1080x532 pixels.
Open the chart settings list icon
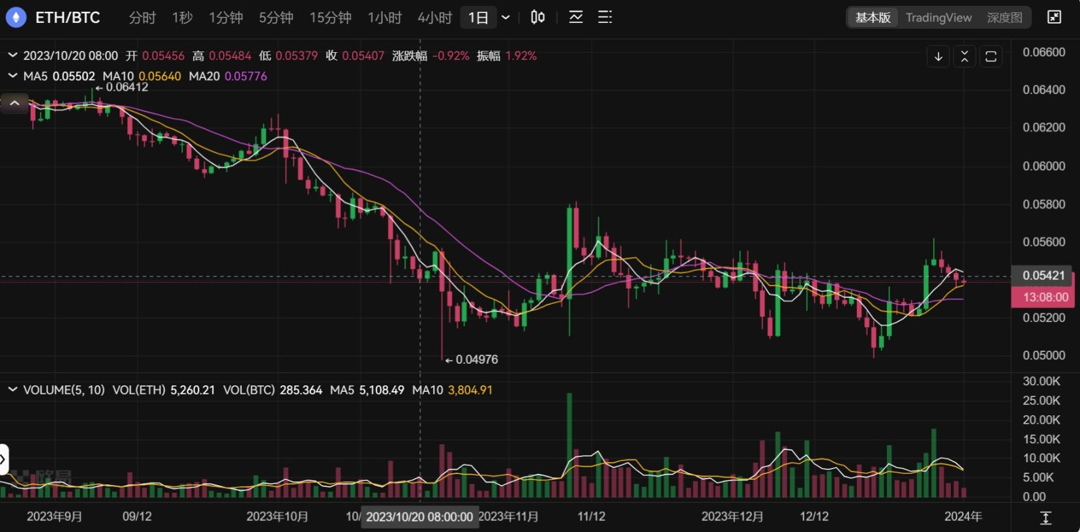pyautogui.click(x=605, y=18)
